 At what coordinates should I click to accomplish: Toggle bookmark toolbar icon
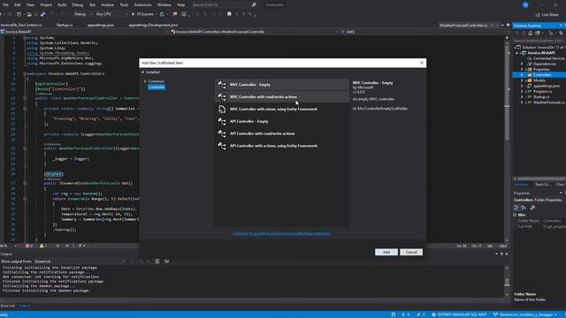click(x=229, y=14)
